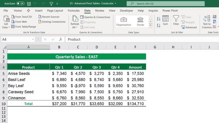Viewport: 219px width, 123px height.
Task: Click the Redo arrow icon
Action: [x=43, y=4]
